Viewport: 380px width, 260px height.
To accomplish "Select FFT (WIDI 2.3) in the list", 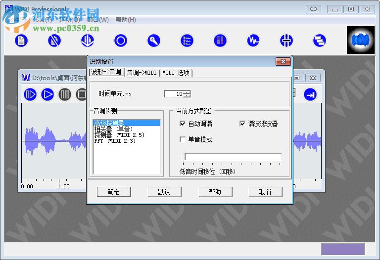I will 127,141.
